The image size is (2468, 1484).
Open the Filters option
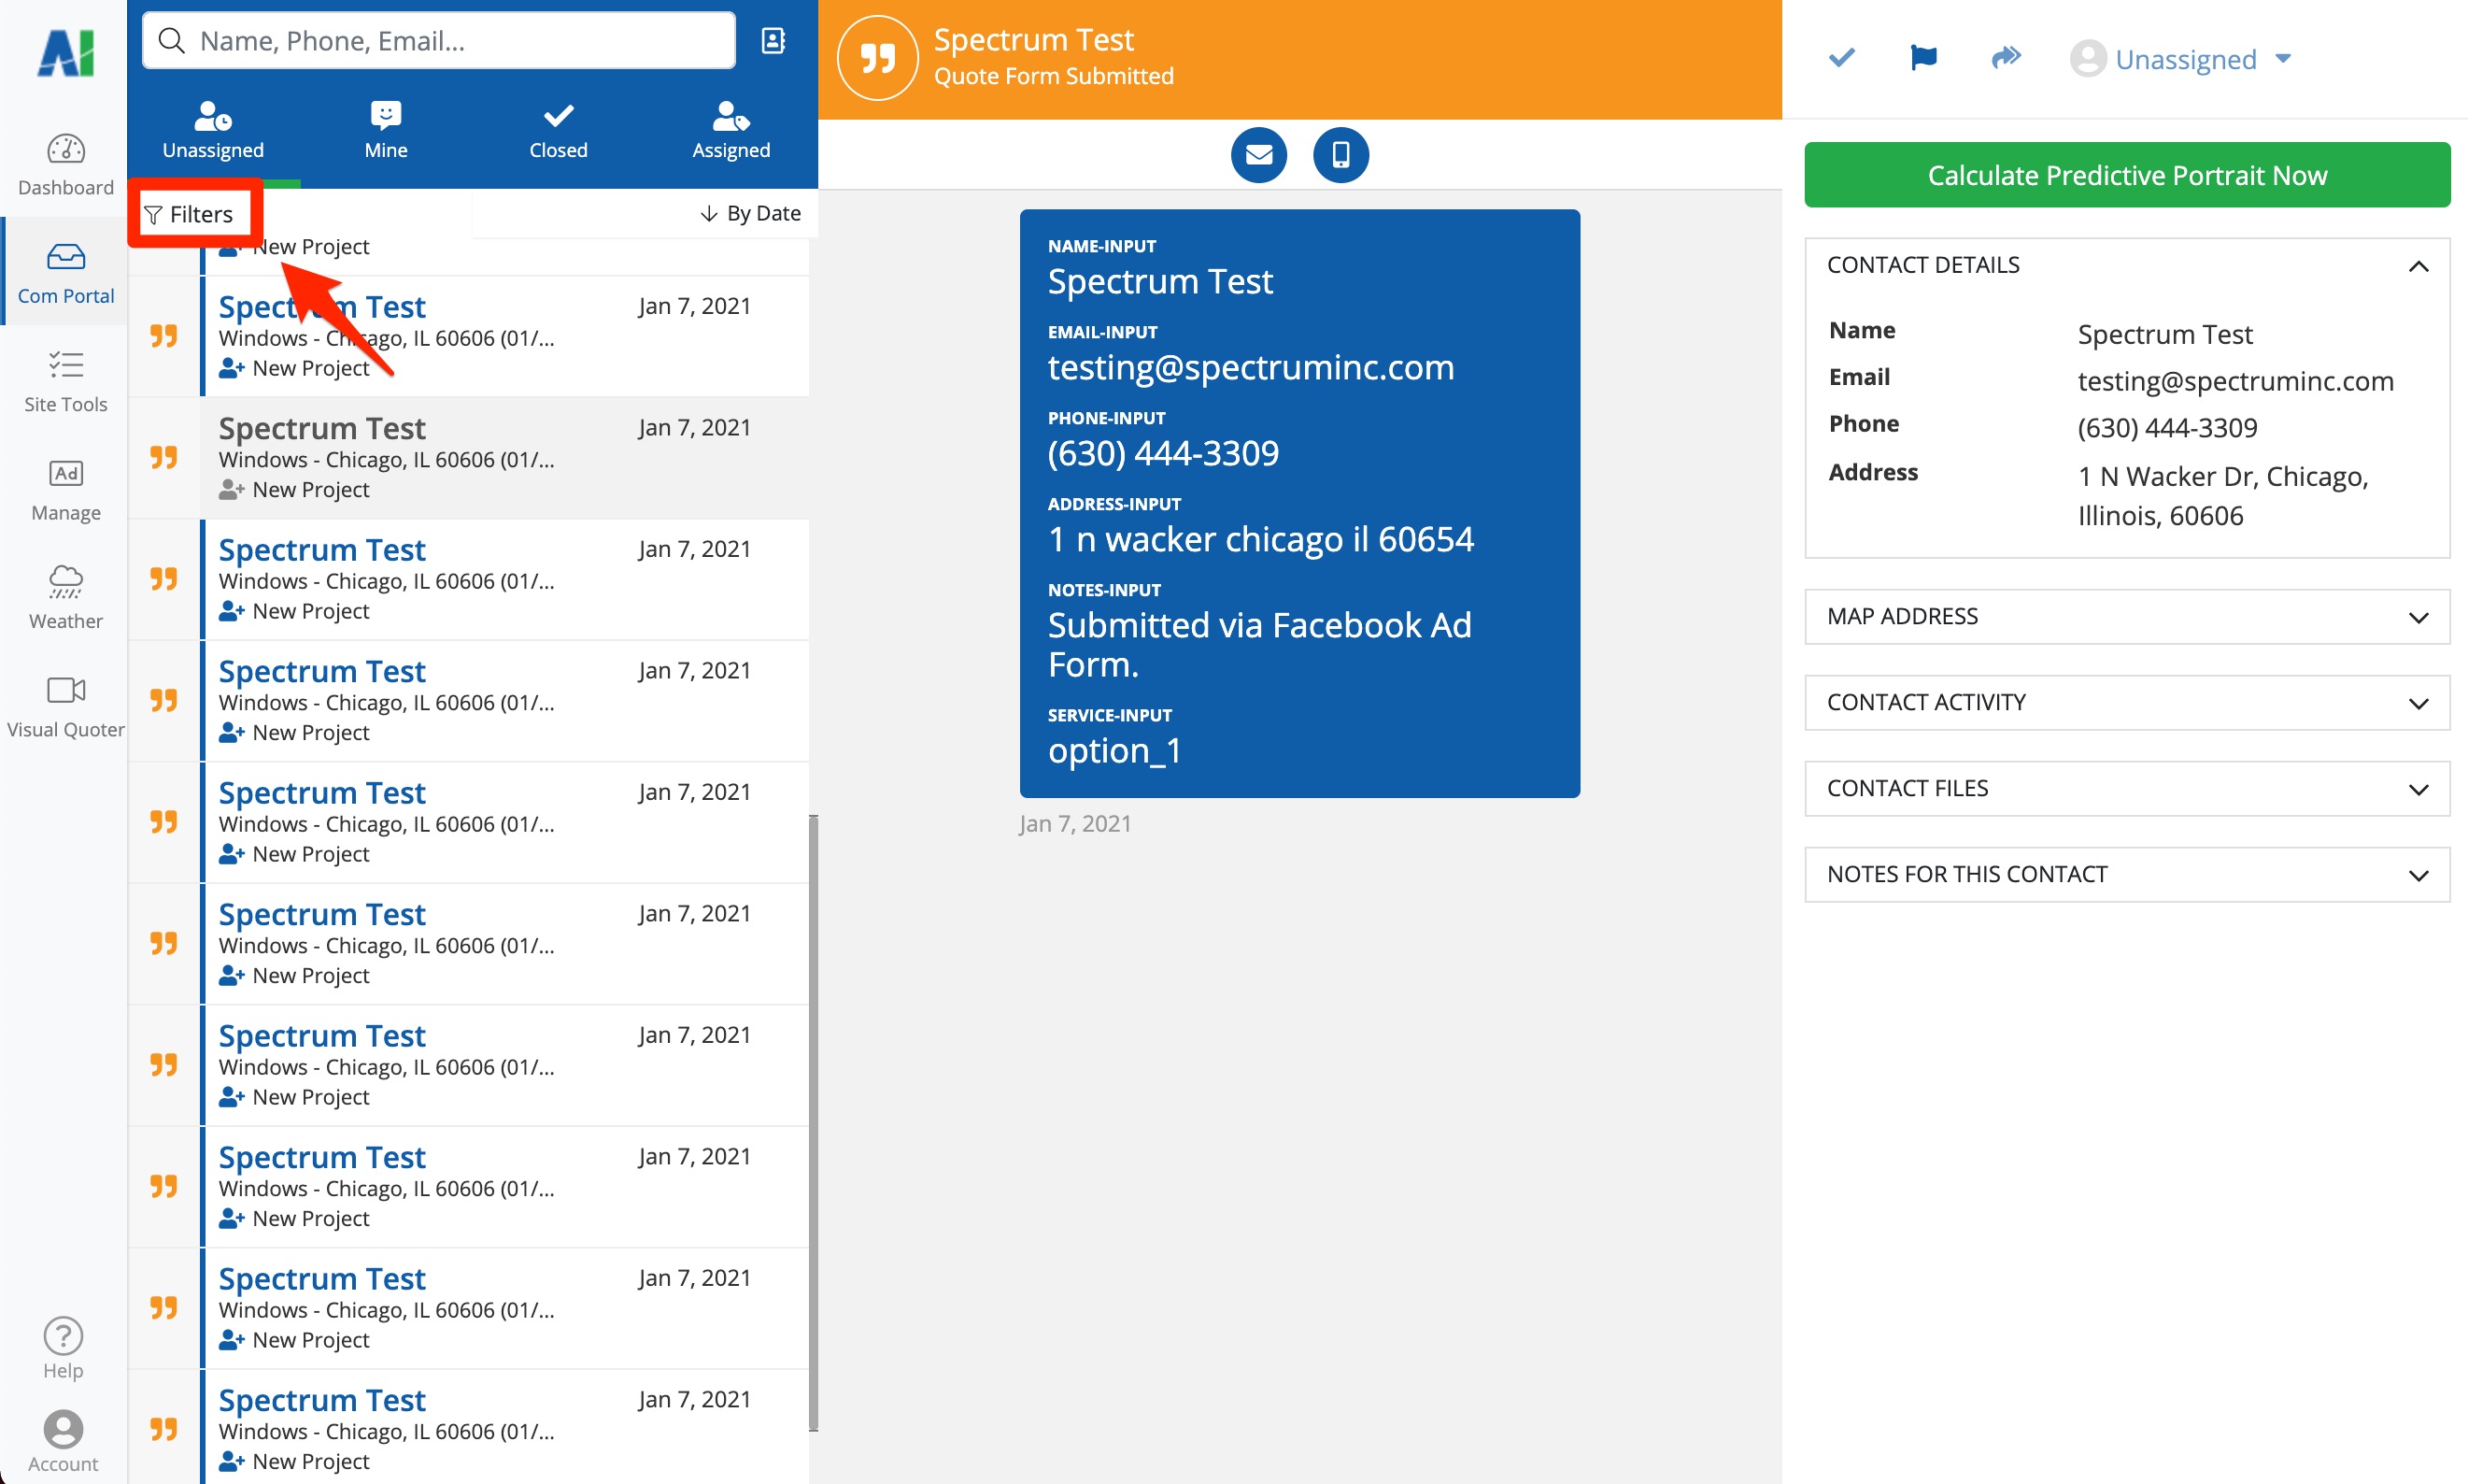(x=189, y=214)
